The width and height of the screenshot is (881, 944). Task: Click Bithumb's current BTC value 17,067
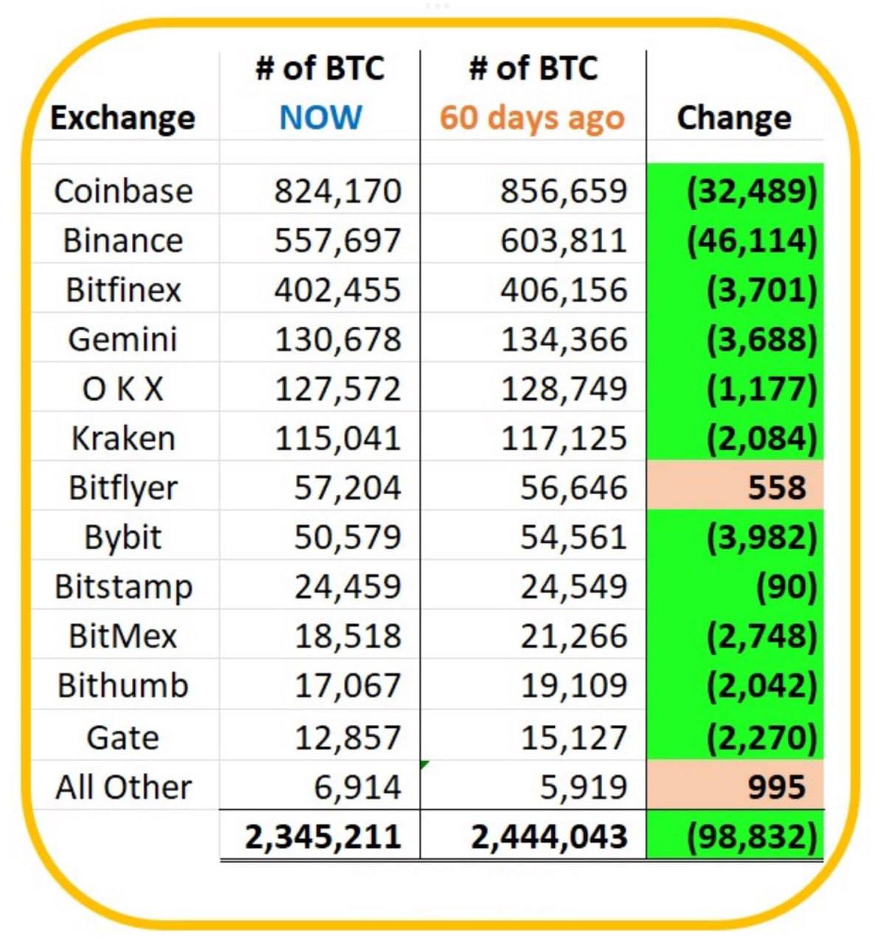pyautogui.click(x=348, y=685)
